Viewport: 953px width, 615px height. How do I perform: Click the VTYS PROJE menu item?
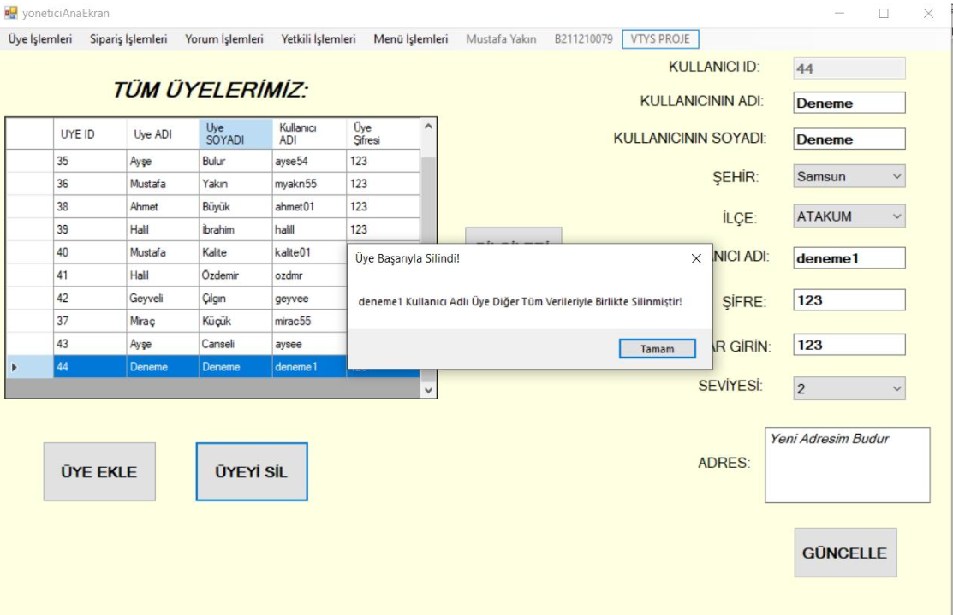pos(660,39)
